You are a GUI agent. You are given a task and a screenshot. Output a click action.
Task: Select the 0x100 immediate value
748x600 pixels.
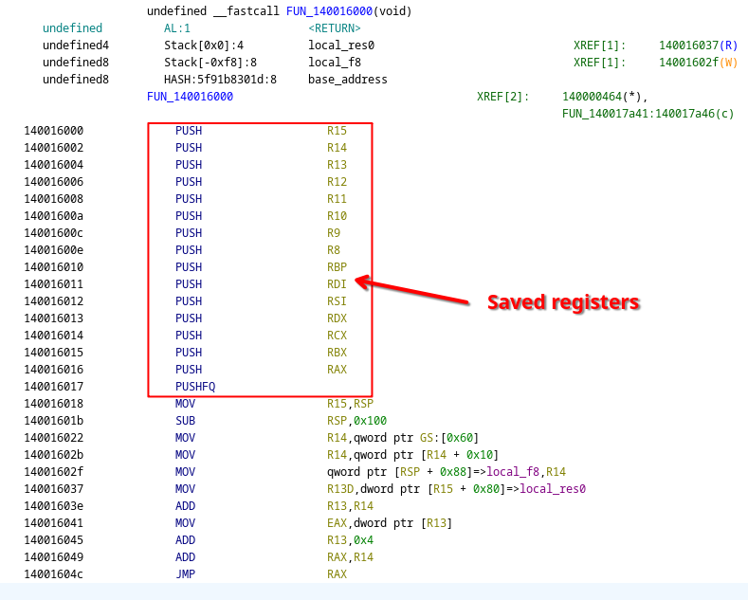370,421
